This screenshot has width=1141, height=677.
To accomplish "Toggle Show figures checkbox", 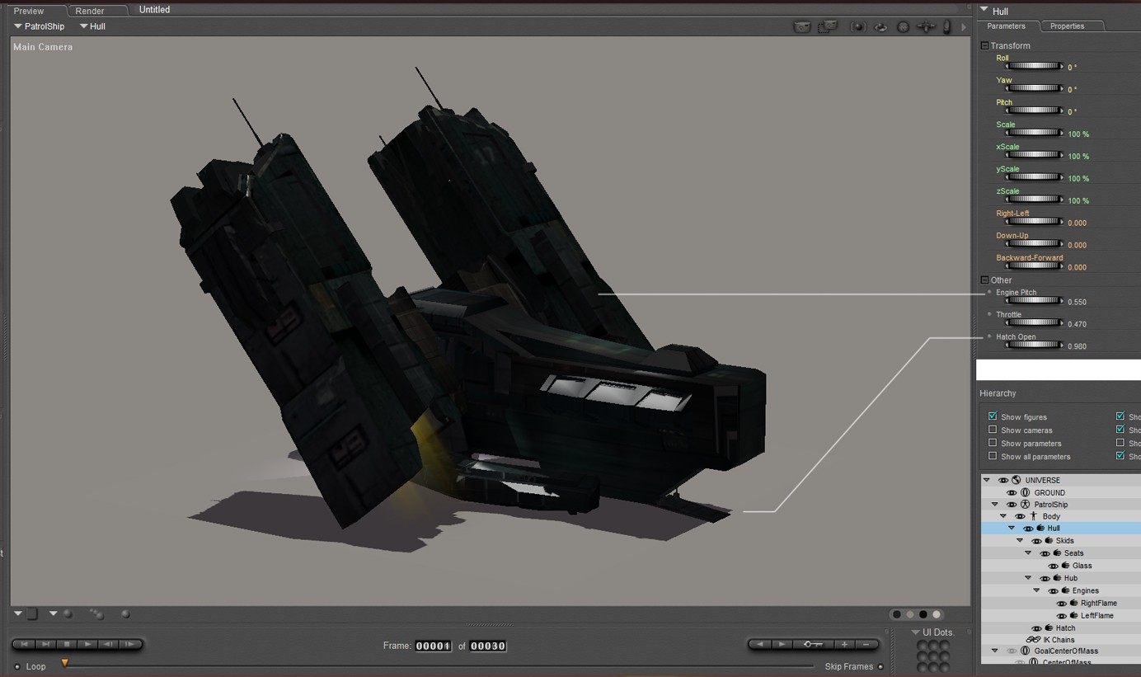I will point(993,416).
